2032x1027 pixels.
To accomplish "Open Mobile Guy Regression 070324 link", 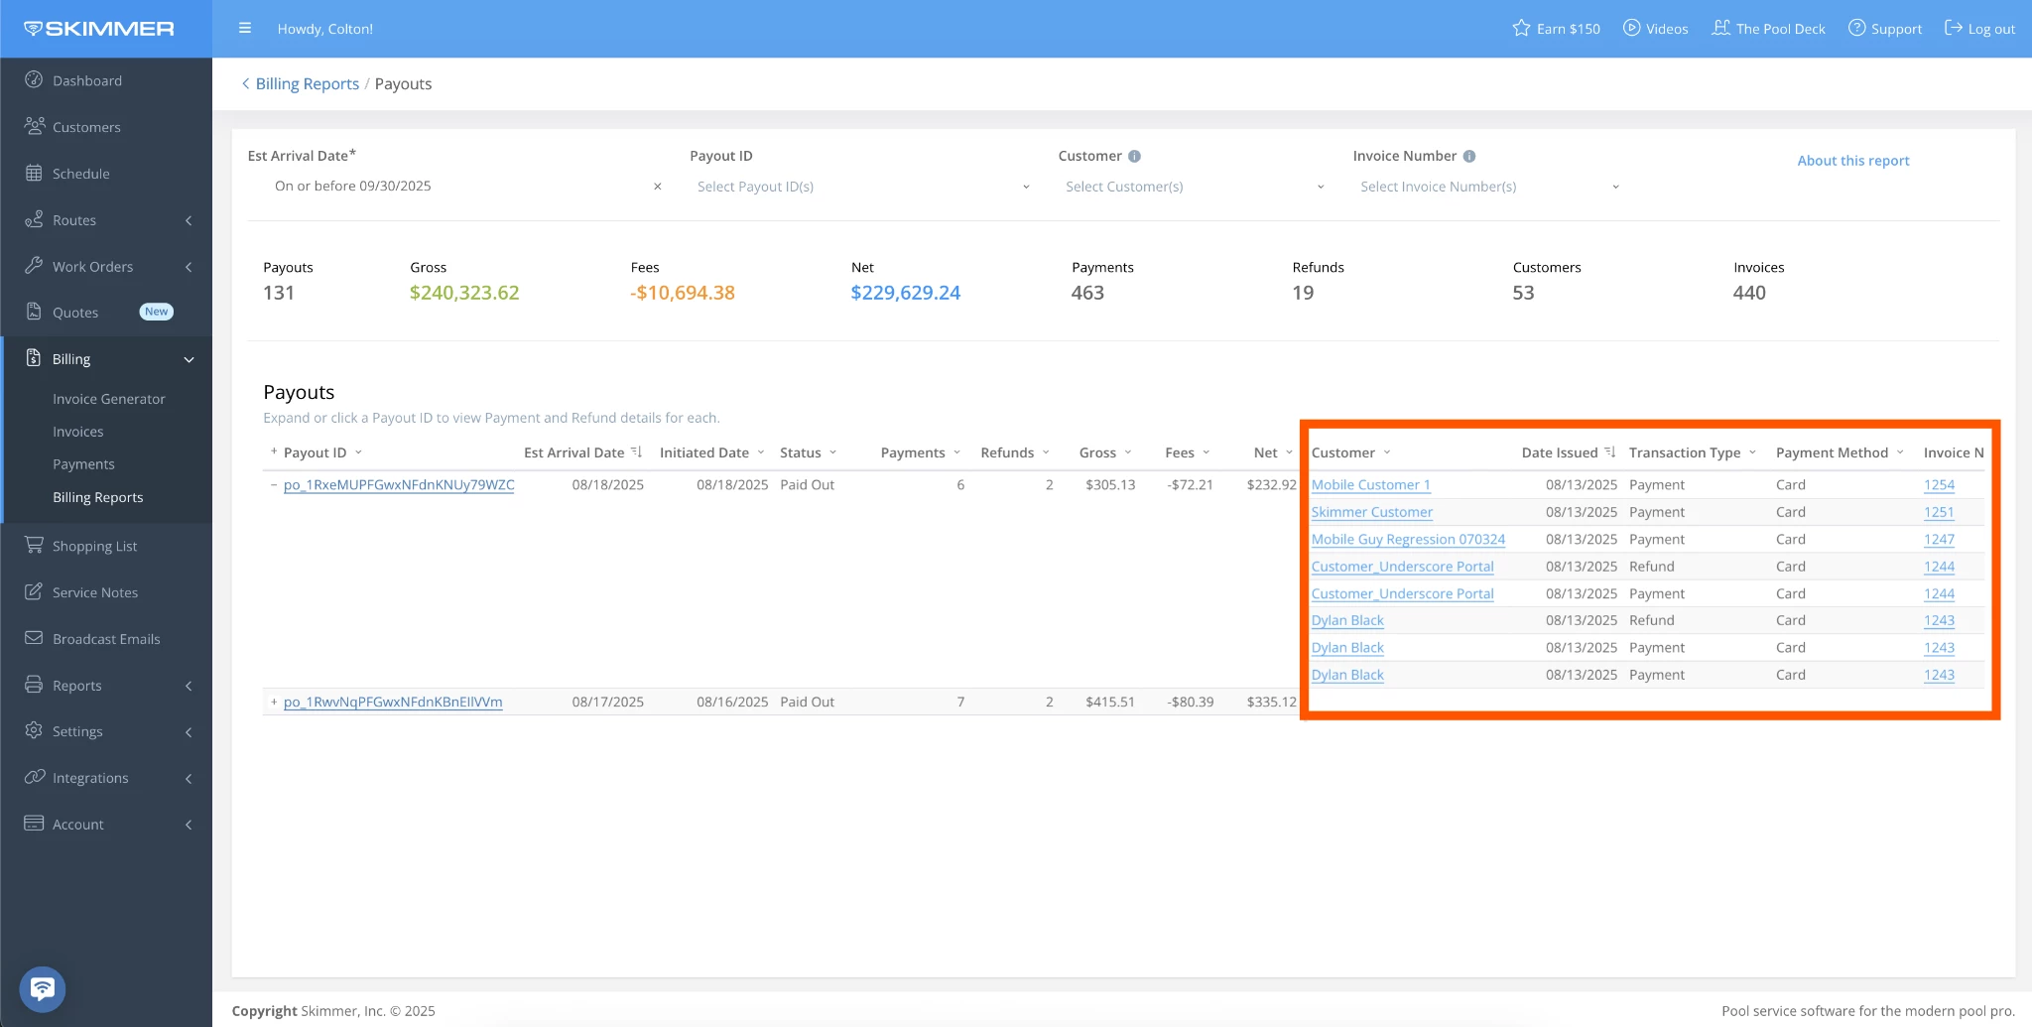I will (x=1408, y=540).
